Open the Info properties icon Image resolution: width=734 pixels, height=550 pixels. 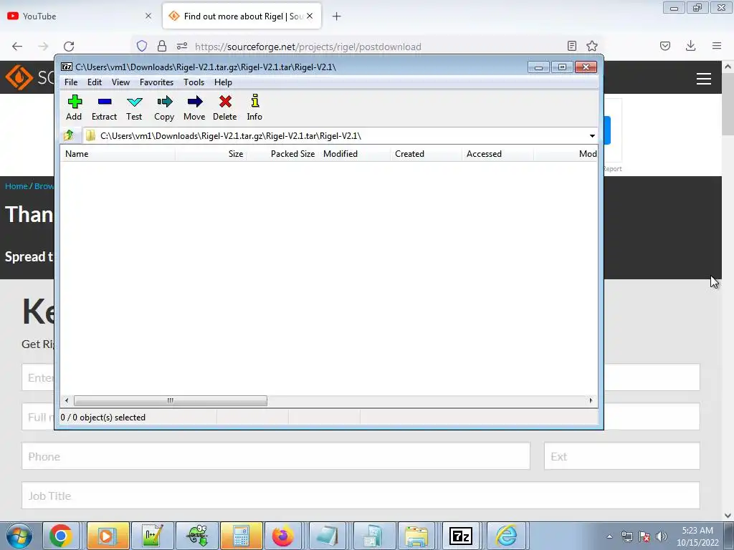point(254,108)
